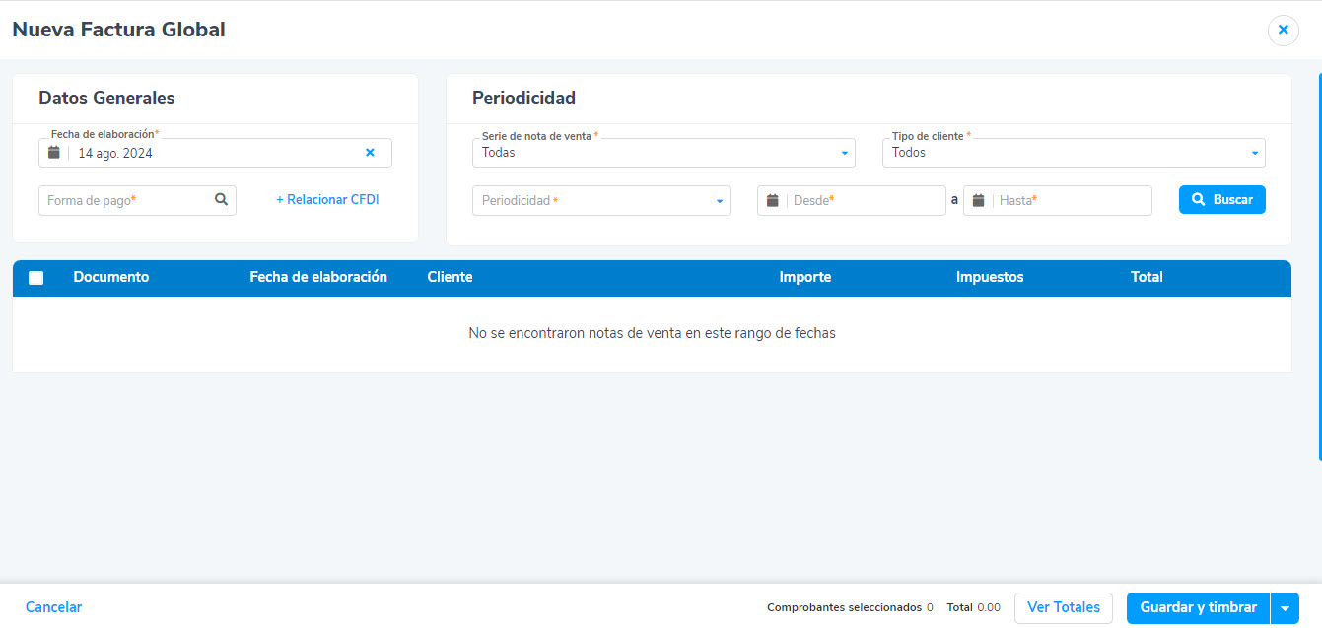The height and width of the screenshot is (628, 1322).
Task: Click the search magnifier in Forma de pago
Action: [221, 200]
